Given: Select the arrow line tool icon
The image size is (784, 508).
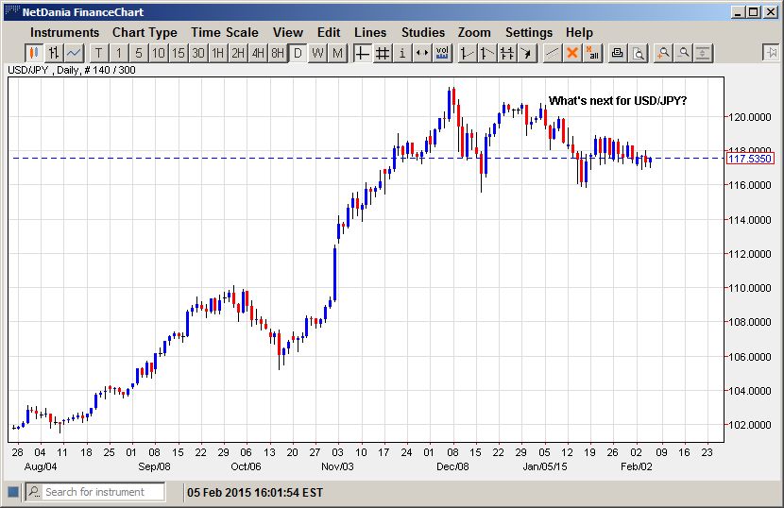Looking at the screenshot, I should point(527,53).
